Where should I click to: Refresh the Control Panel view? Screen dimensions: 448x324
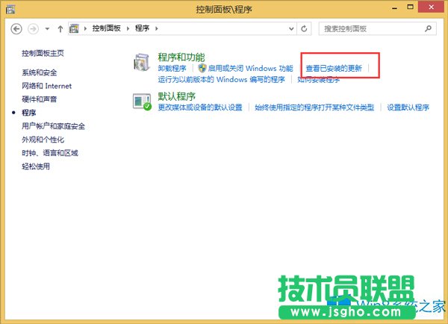pos(304,28)
